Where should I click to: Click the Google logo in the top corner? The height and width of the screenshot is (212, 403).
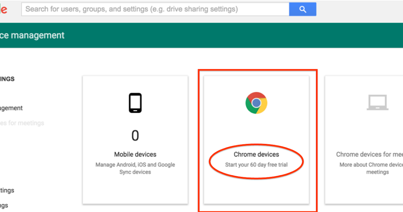pos(3,9)
